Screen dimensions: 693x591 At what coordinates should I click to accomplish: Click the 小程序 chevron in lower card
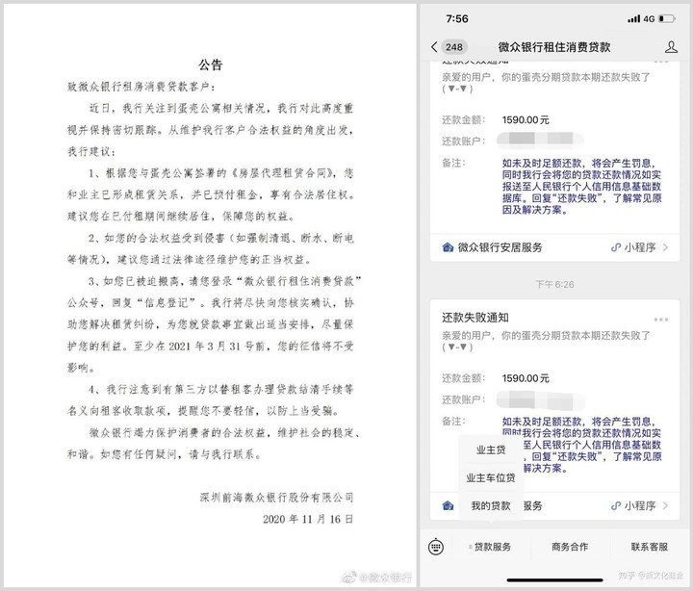click(x=666, y=505)
